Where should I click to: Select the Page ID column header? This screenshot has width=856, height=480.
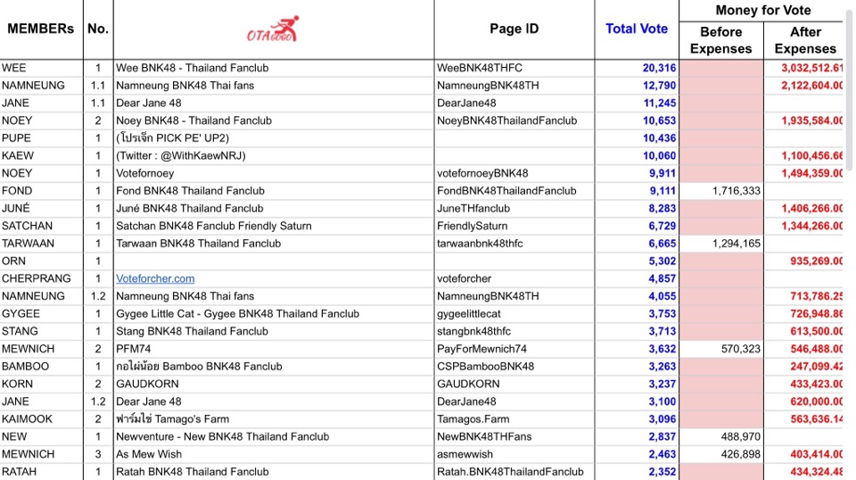[x=514, y=29]
